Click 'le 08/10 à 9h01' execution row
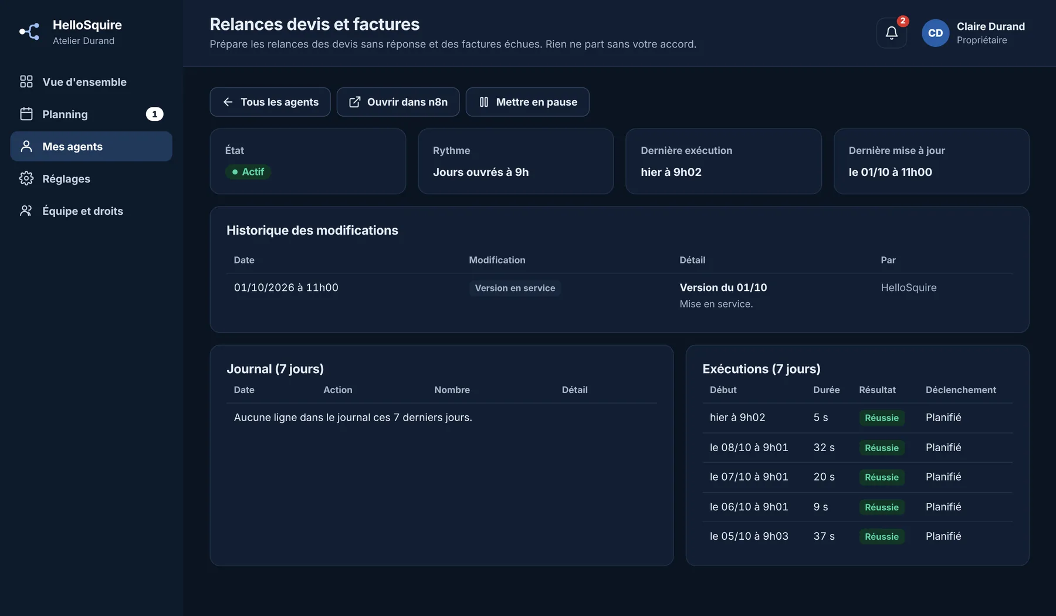Image resolution: width=1056 pixels, height=616 pixels. pyautogui.click(x=857, y=448)
